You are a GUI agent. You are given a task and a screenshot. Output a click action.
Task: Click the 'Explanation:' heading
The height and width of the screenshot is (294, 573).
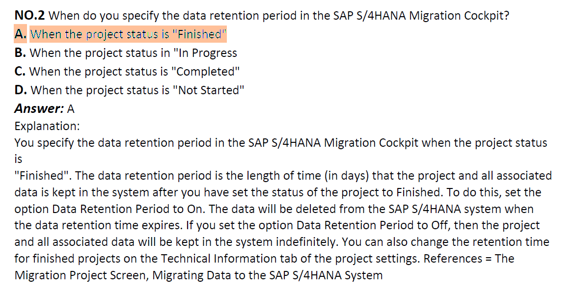click(47, 126)
